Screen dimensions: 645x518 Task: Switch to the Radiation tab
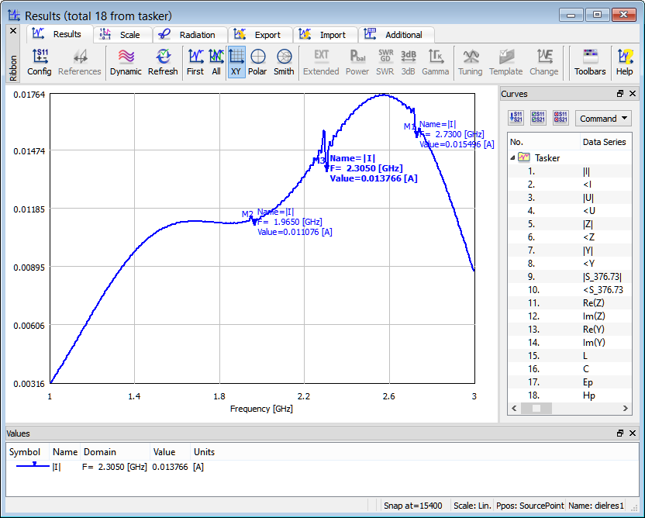point(189,35)
